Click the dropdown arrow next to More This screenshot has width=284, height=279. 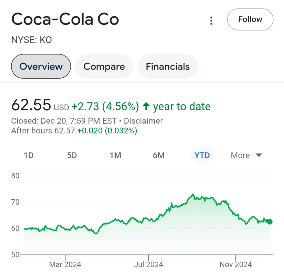point(259,155)
